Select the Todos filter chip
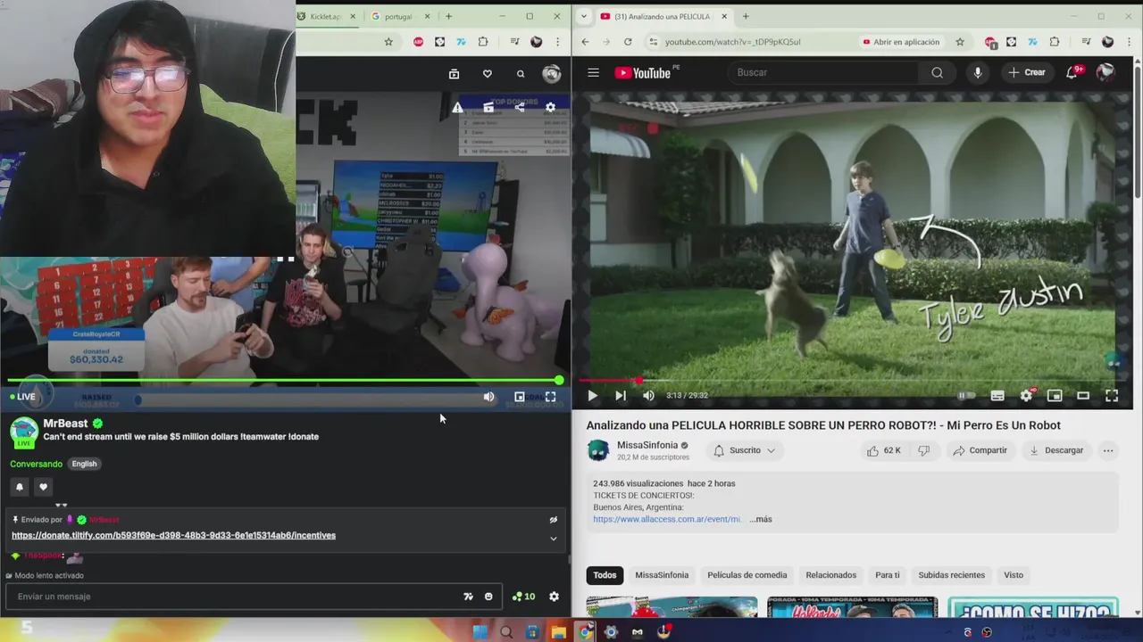Viewport: 1143px width, 642px height. point(605,575)
